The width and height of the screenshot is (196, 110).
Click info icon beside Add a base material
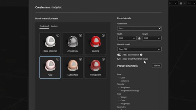141,55
